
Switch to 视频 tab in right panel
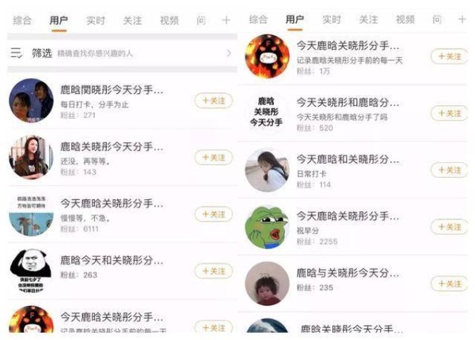[405, 19]
